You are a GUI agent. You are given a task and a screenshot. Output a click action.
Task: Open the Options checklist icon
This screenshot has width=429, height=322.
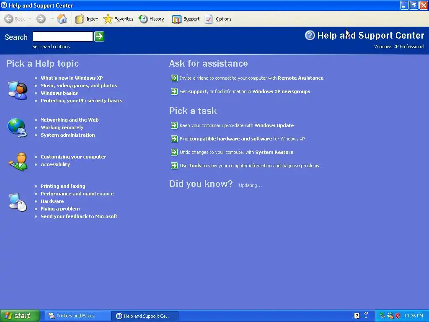pyautogui.click(x=209, y=19)
